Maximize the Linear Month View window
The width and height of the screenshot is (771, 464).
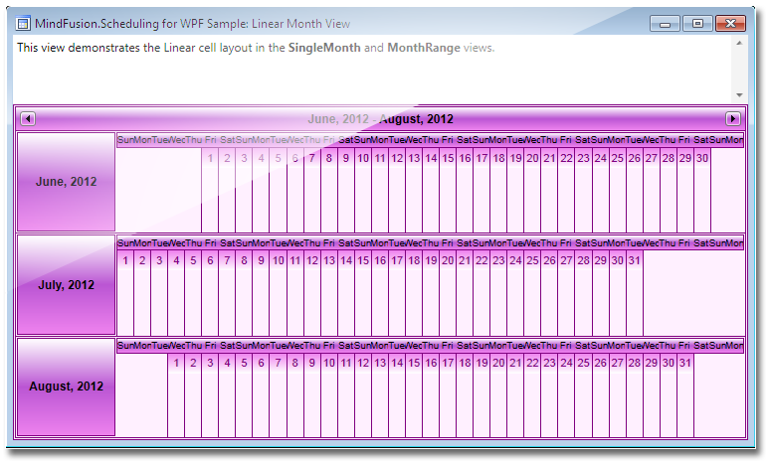click(696, 23)
